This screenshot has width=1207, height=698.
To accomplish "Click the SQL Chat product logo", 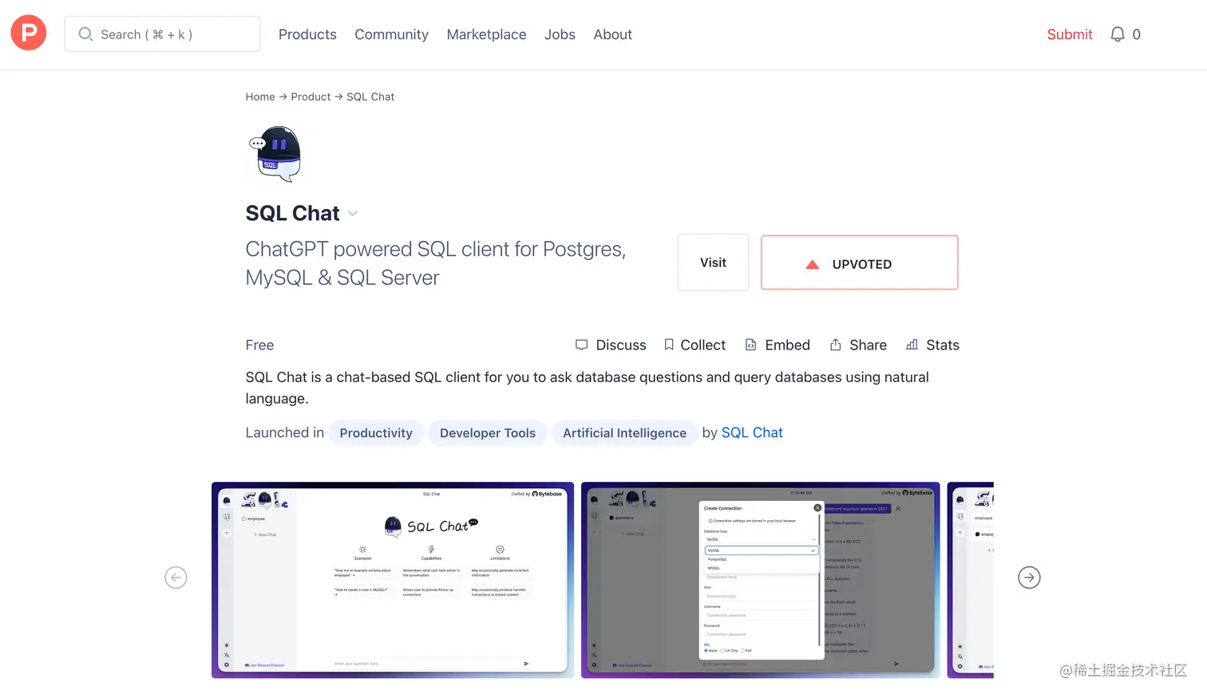I will coord(275,154).
